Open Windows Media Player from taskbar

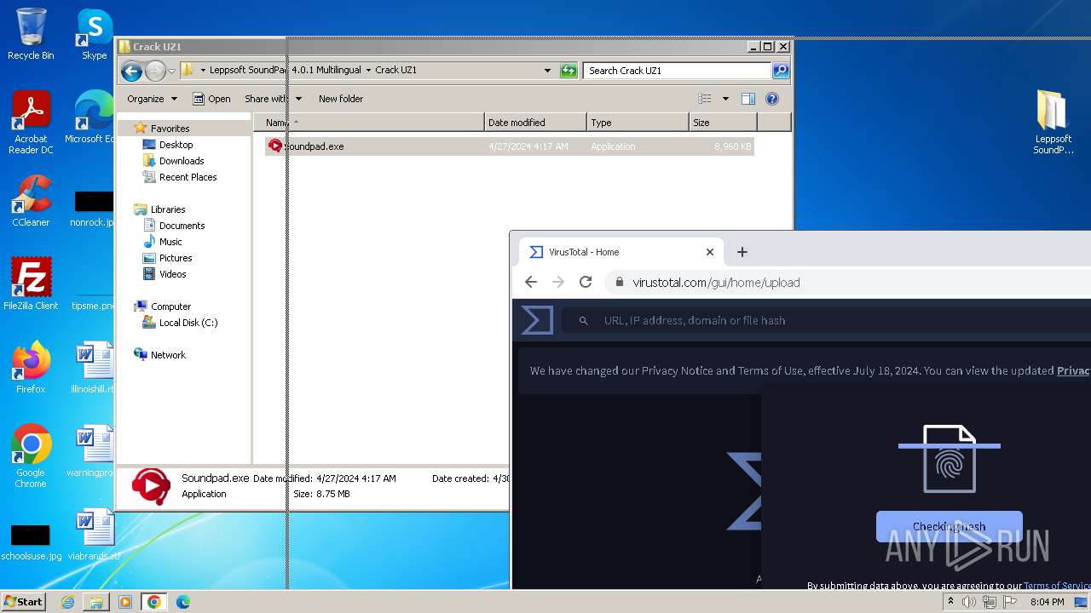coord(124,602)
